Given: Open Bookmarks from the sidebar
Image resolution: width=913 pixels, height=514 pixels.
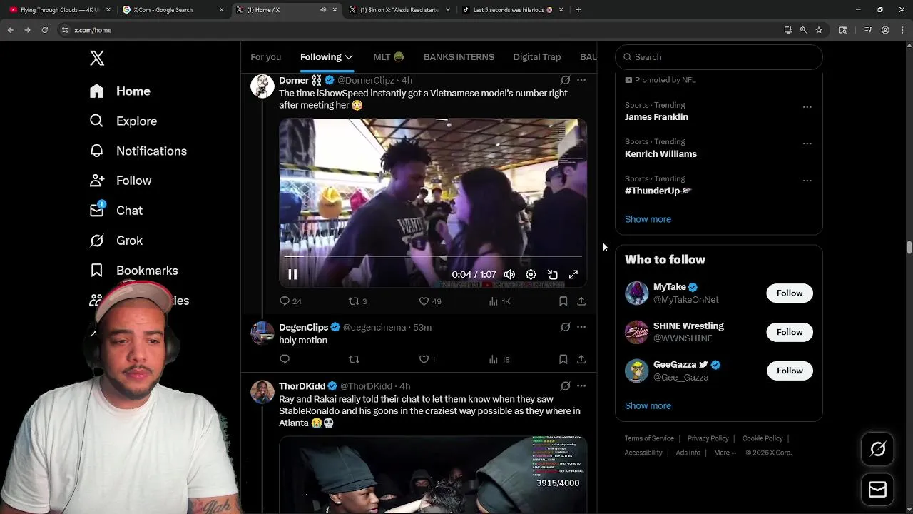Looking at the screenshot, I should click(x=133, y=271).
